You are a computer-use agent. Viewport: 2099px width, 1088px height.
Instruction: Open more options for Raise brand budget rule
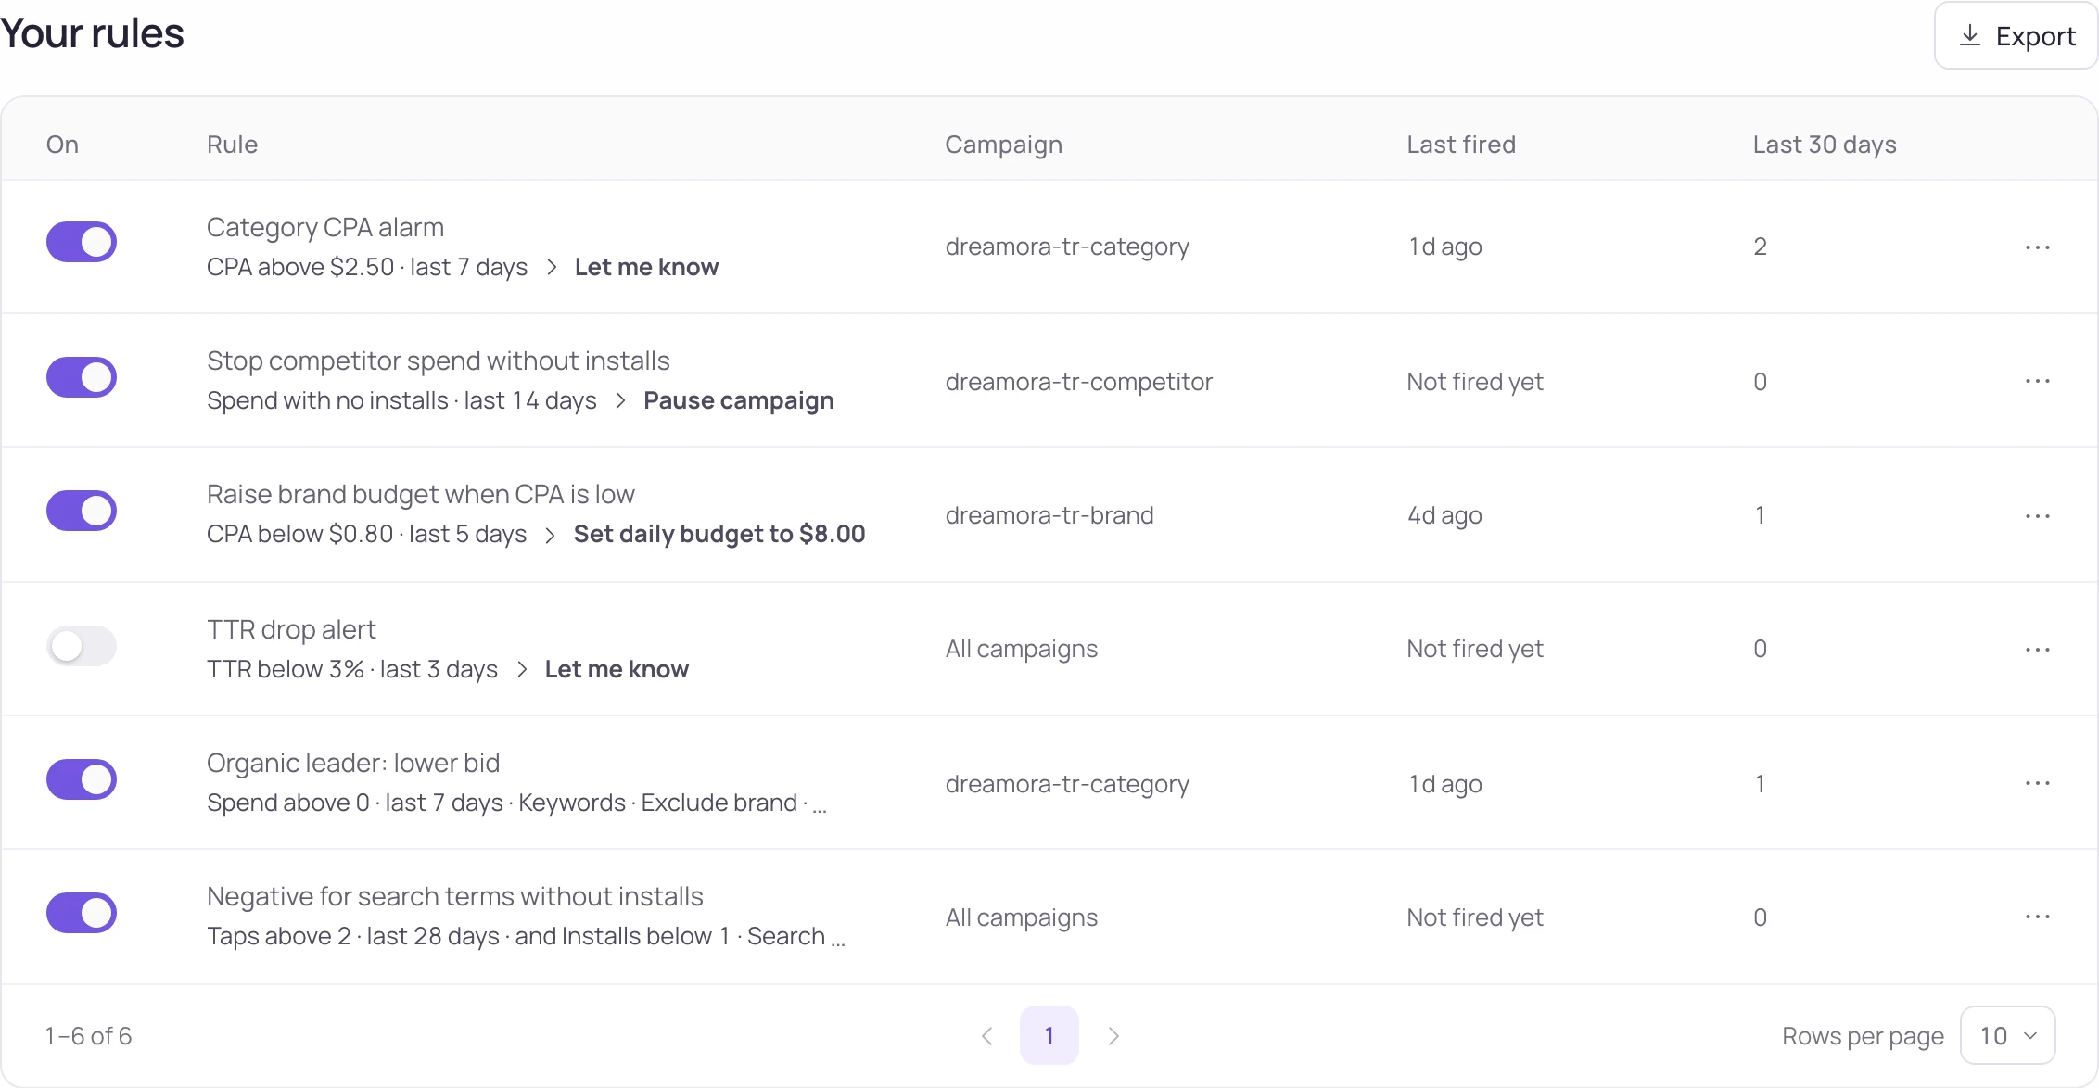coord(2037,515)
